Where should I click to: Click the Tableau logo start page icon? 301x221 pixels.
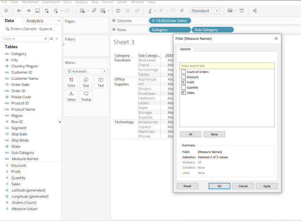coord(6,11)
